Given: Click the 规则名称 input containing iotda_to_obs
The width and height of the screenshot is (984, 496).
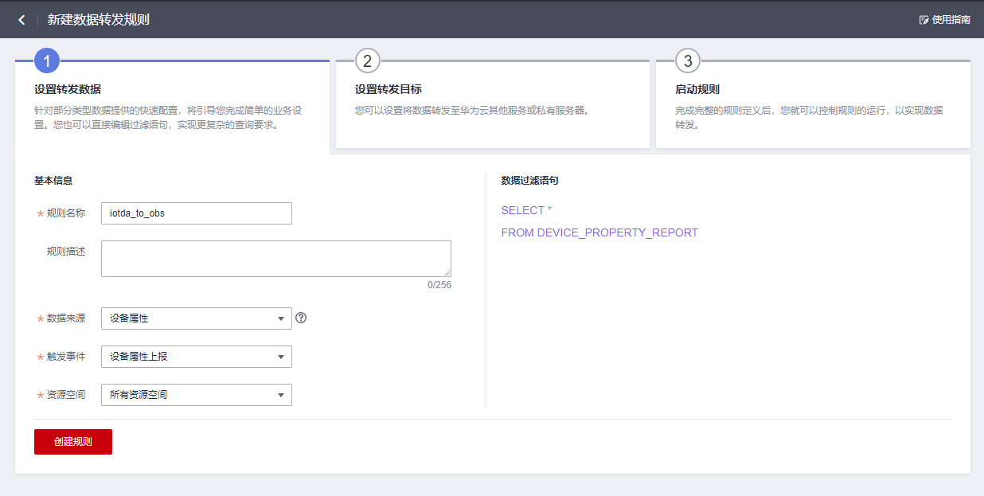Looking at the screenshot, I should pos(196,213).
